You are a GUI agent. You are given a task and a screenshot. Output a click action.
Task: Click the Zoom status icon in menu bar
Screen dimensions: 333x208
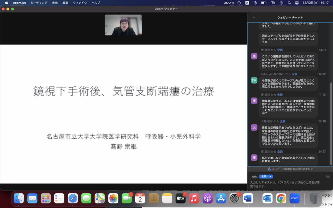coord(229,3)
